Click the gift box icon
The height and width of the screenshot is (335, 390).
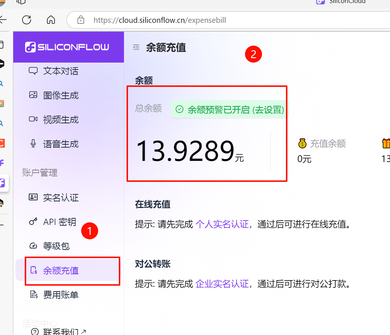click(386, 144)
